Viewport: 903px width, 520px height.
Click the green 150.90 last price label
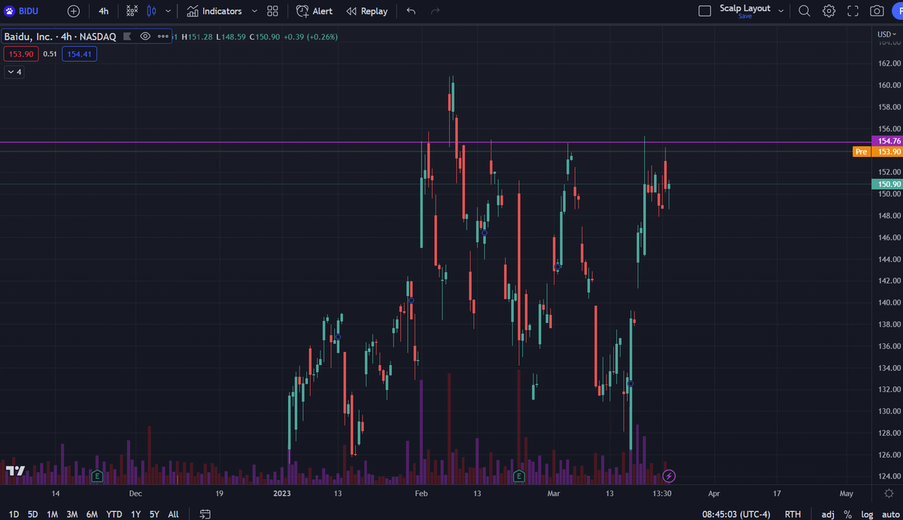pos(886,184)
